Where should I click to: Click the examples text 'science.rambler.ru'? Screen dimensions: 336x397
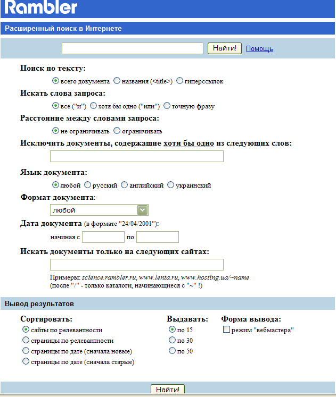coord(109,277)
